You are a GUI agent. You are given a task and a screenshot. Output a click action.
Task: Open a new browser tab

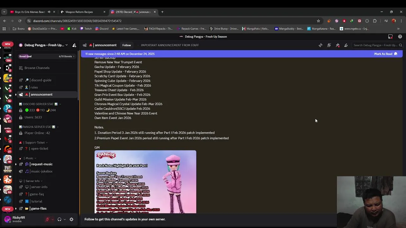(162, 12)
